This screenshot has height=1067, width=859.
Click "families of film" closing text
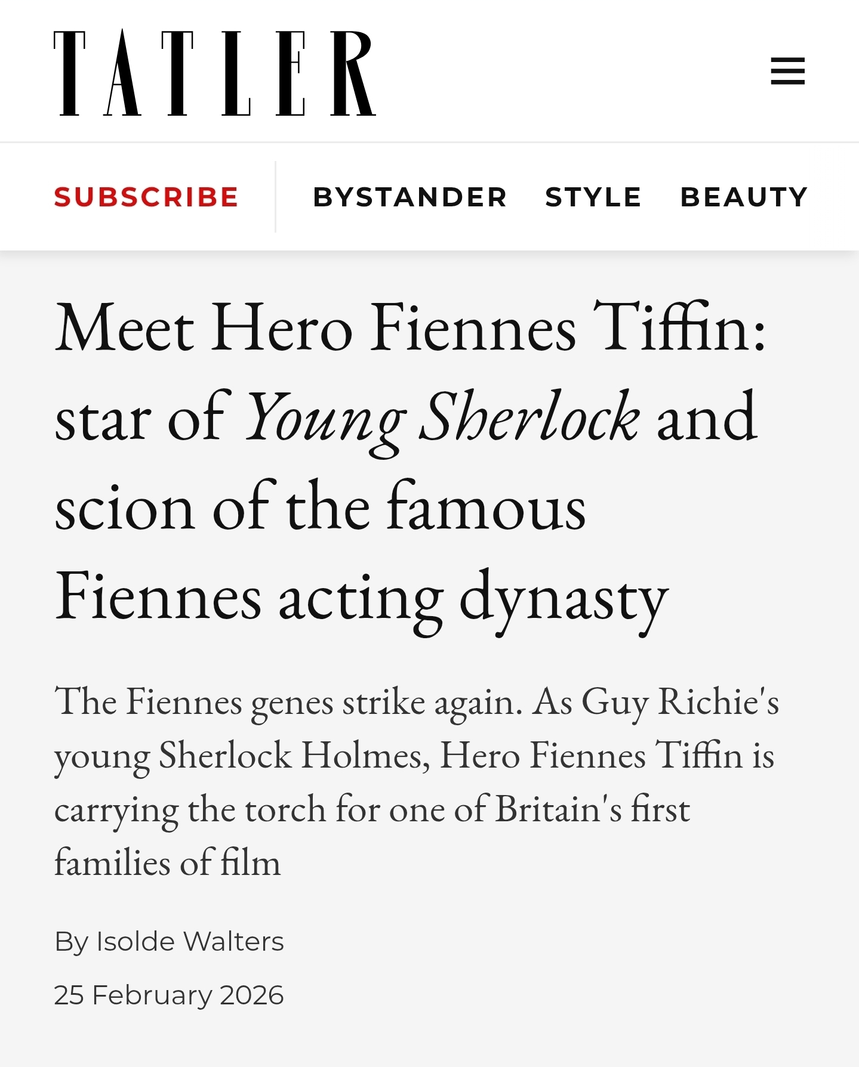(x=167, y=863)
